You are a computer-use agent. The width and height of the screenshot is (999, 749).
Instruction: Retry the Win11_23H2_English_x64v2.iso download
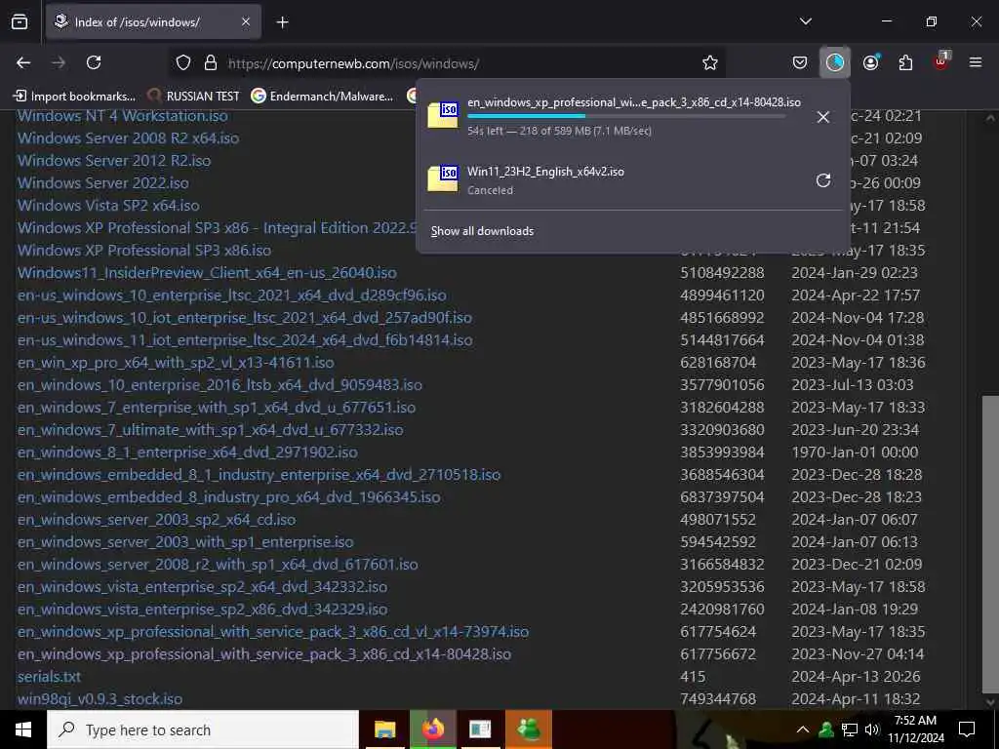point(823,180)
